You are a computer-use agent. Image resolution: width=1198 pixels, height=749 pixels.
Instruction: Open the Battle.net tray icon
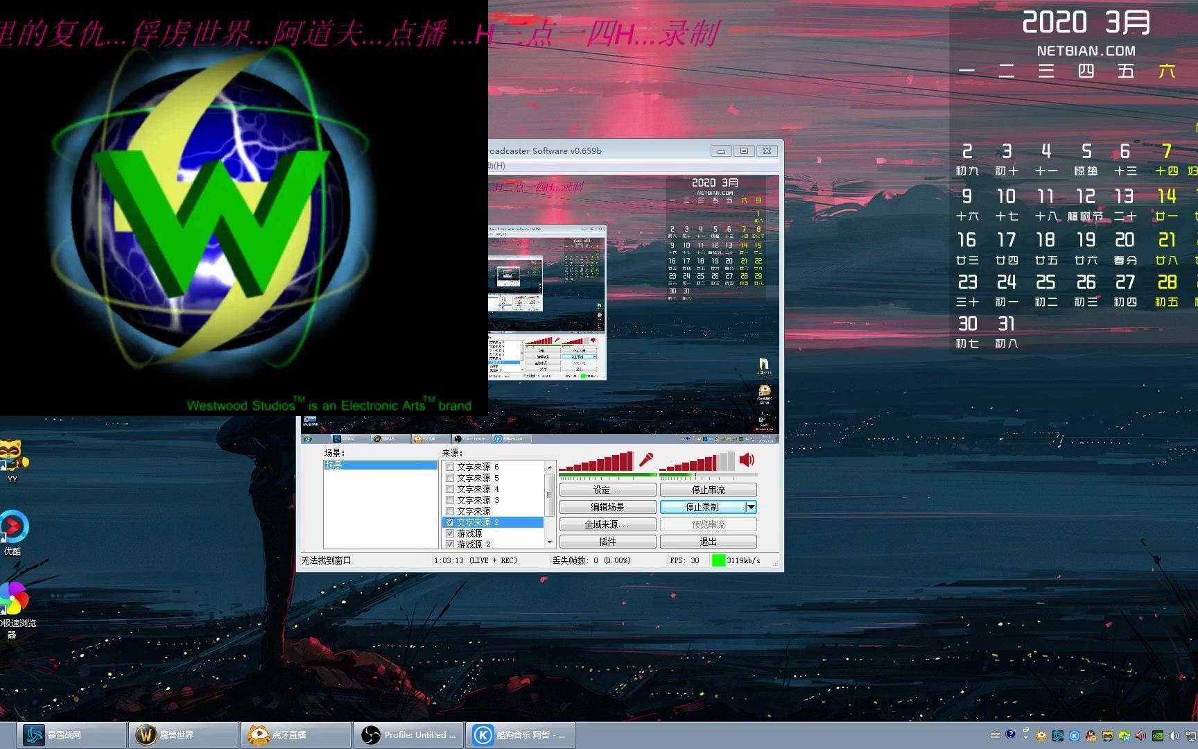(1058, 736)
